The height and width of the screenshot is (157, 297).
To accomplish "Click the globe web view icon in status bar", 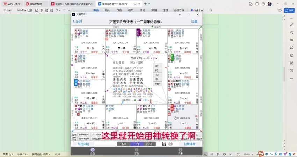I will [224, 154].
